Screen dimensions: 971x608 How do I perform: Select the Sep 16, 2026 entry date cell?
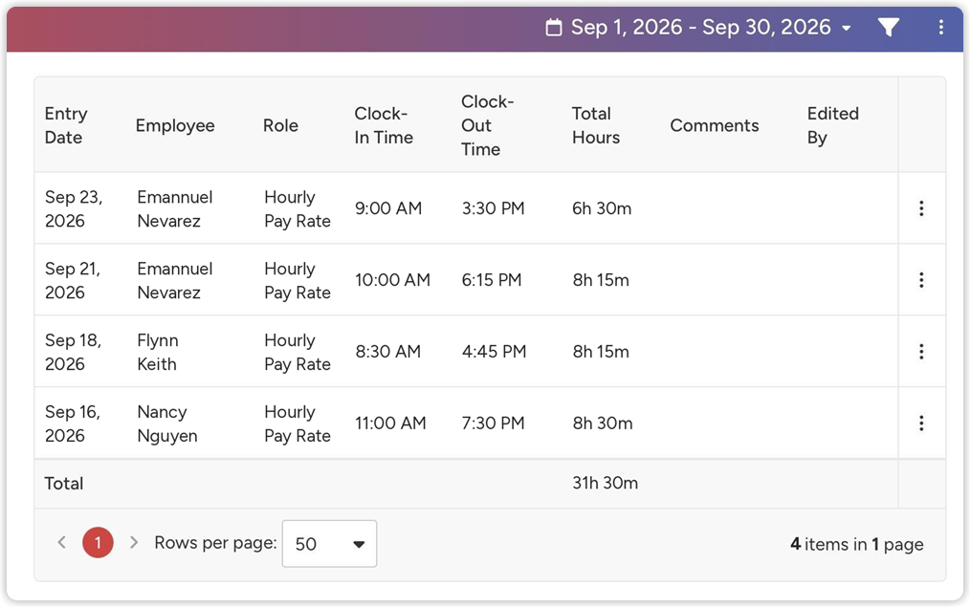click(73, 423)
